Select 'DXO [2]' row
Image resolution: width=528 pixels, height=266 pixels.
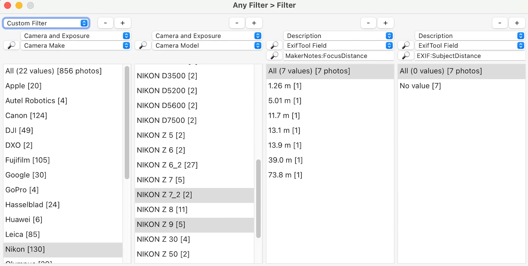click(x=63, y=145)
